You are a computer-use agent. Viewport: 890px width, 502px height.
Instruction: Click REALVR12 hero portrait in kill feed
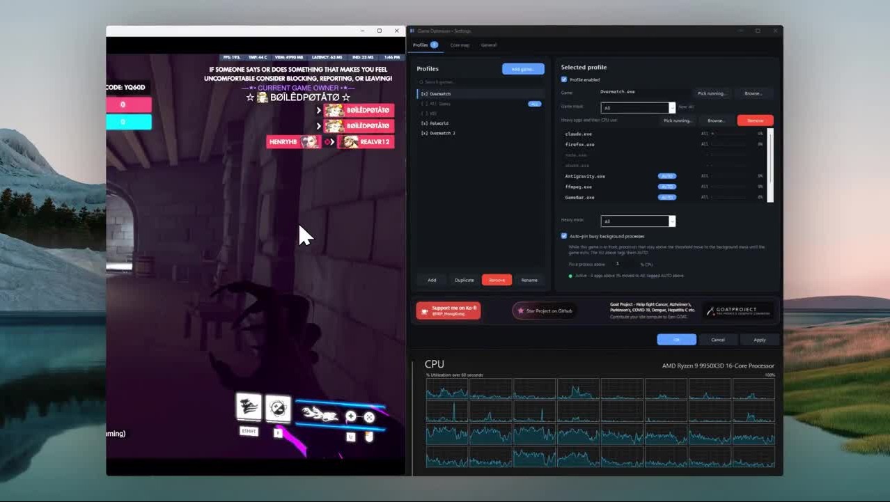pos(349,142)
